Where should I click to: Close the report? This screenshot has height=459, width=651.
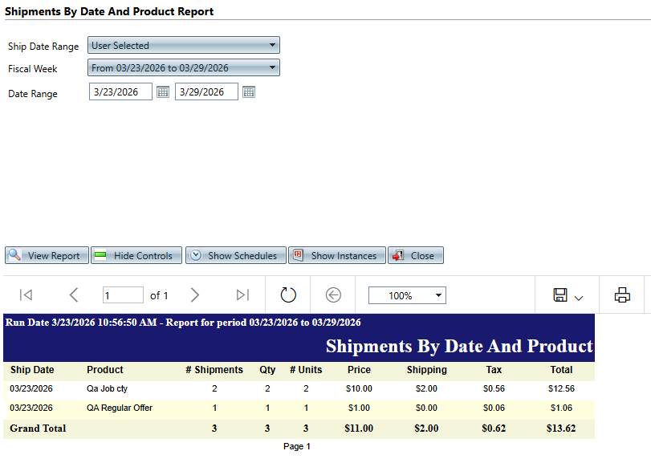coord(415,255)
